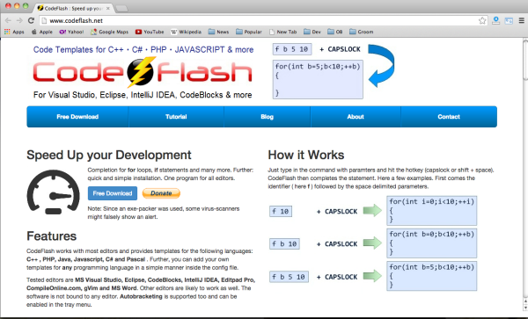Open Free Download in the navigation bar

pyautogui.click(x=77, y=117)
